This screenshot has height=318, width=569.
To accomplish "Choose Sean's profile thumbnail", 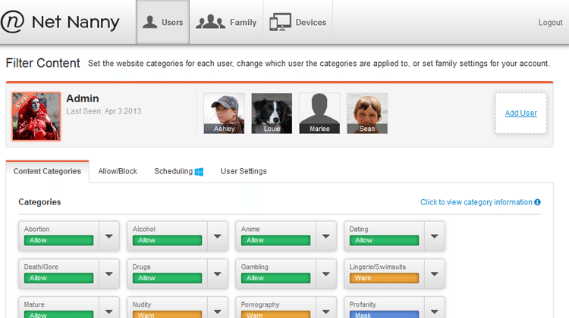I will [367, 114].
